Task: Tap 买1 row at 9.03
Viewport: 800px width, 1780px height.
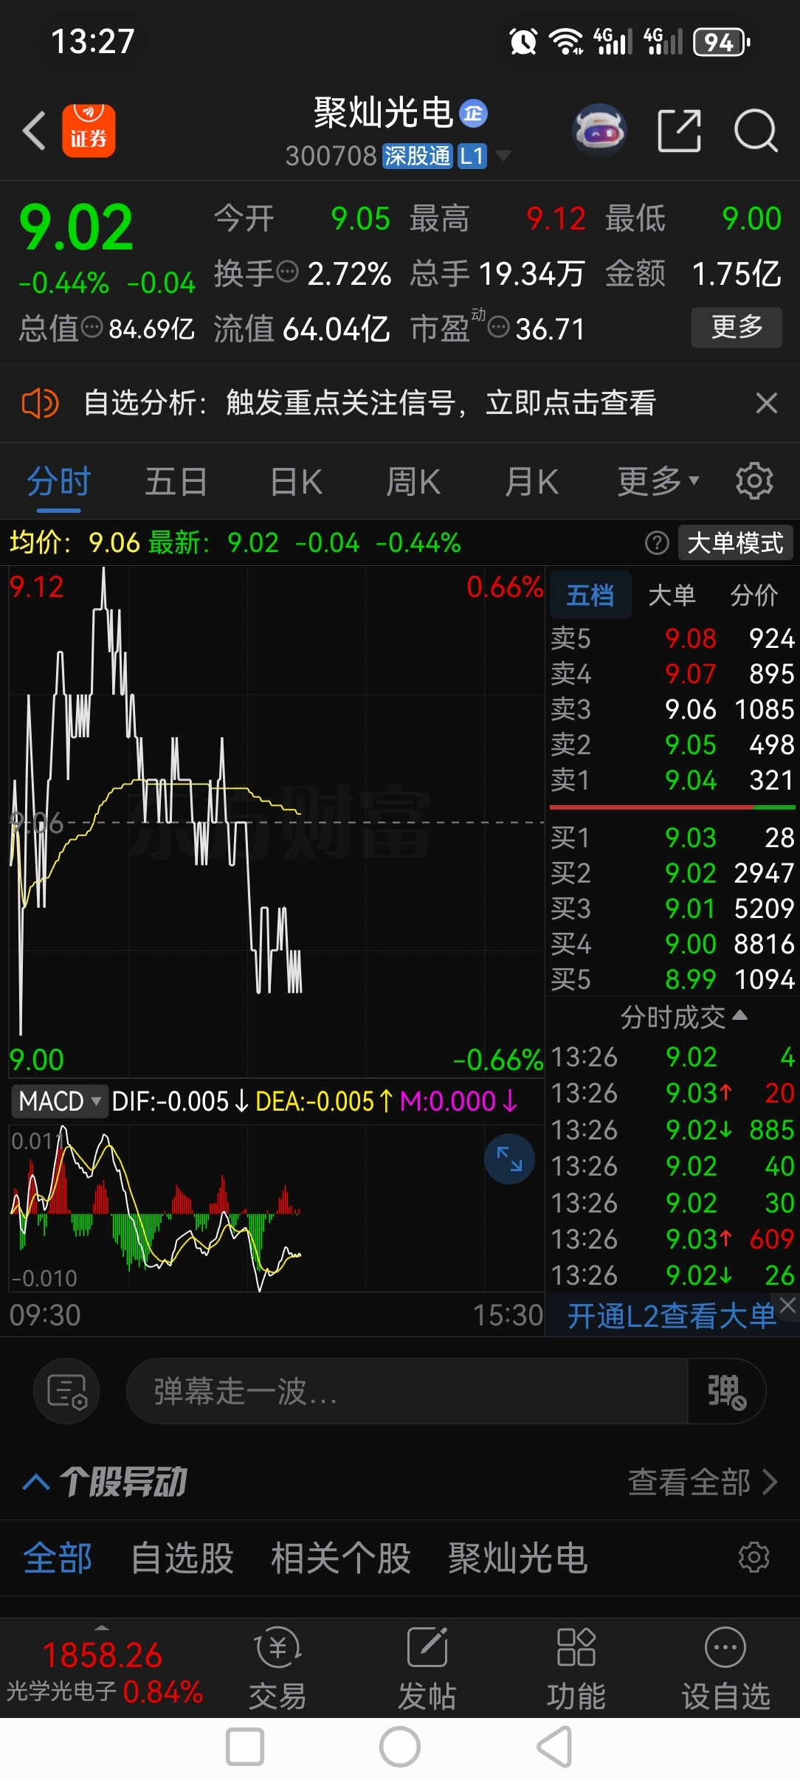Action: click(x=672, y=838)
